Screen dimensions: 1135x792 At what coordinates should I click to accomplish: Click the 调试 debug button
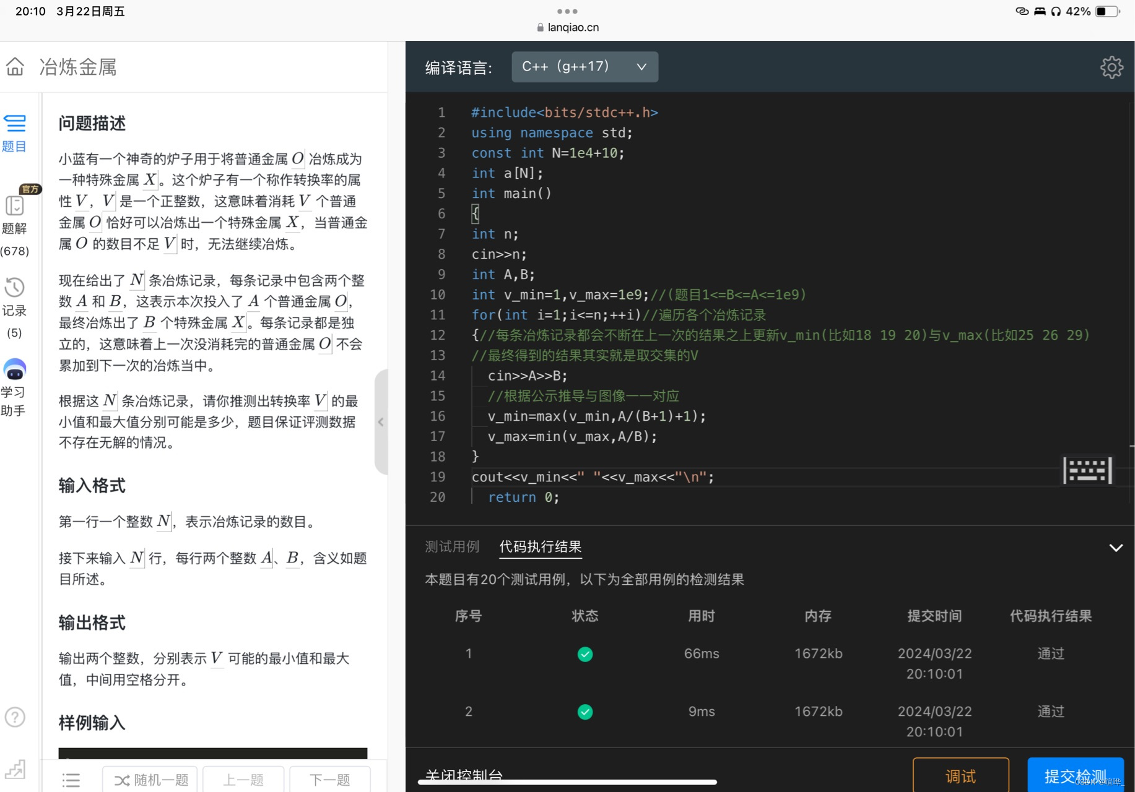pos(960,775)
